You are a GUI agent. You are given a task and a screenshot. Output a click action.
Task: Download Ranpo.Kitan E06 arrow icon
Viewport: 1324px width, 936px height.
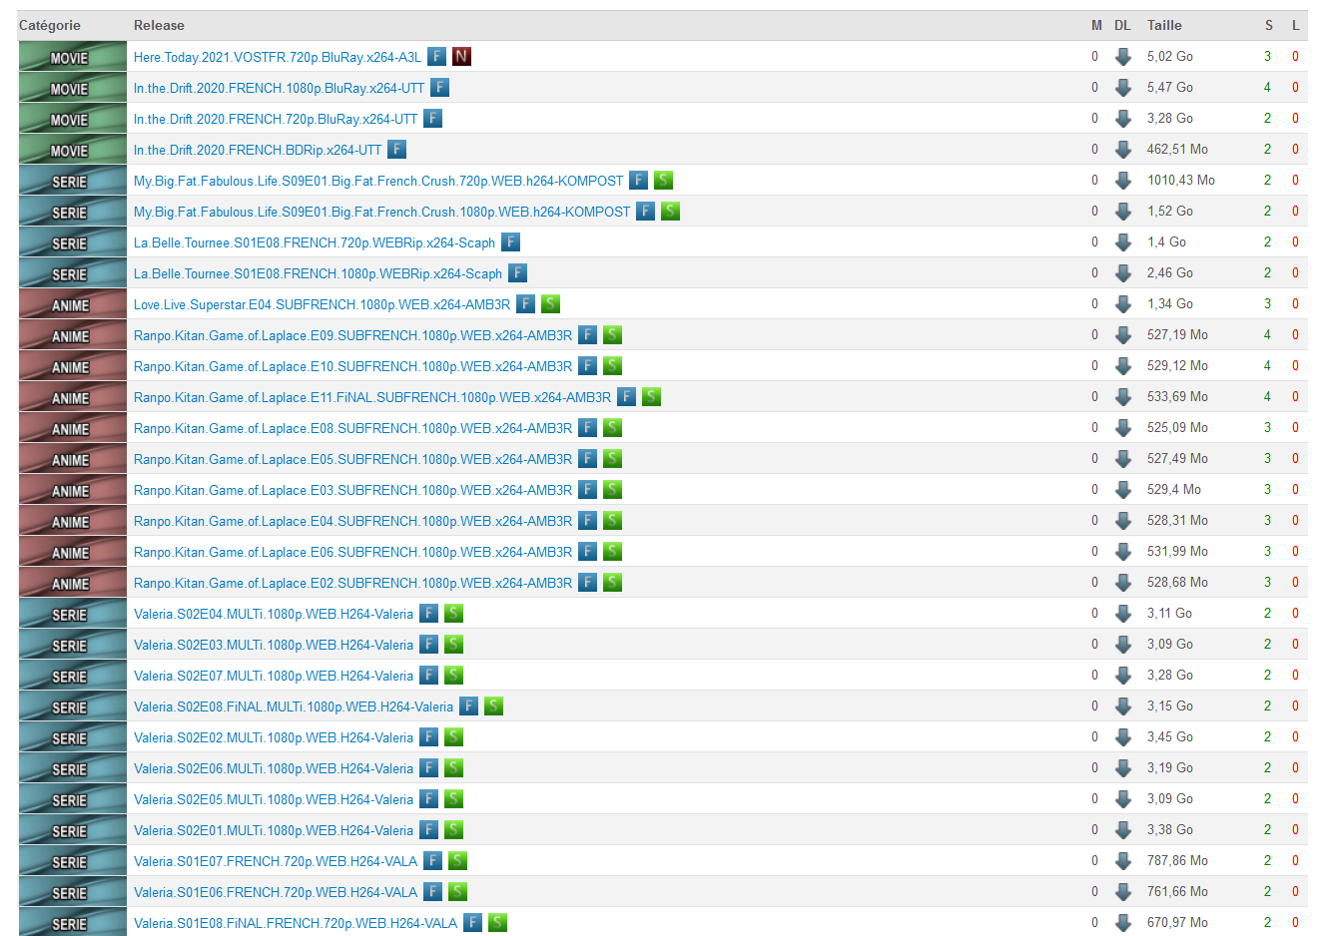[1122, 552]
